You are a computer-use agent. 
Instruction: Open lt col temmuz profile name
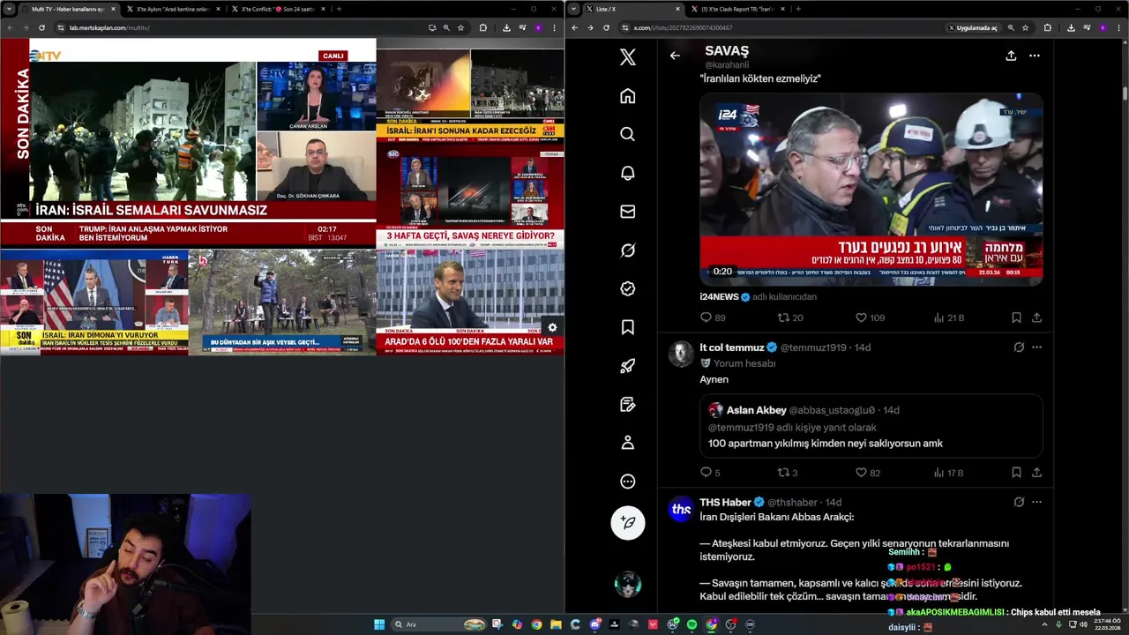coord(731,347)
